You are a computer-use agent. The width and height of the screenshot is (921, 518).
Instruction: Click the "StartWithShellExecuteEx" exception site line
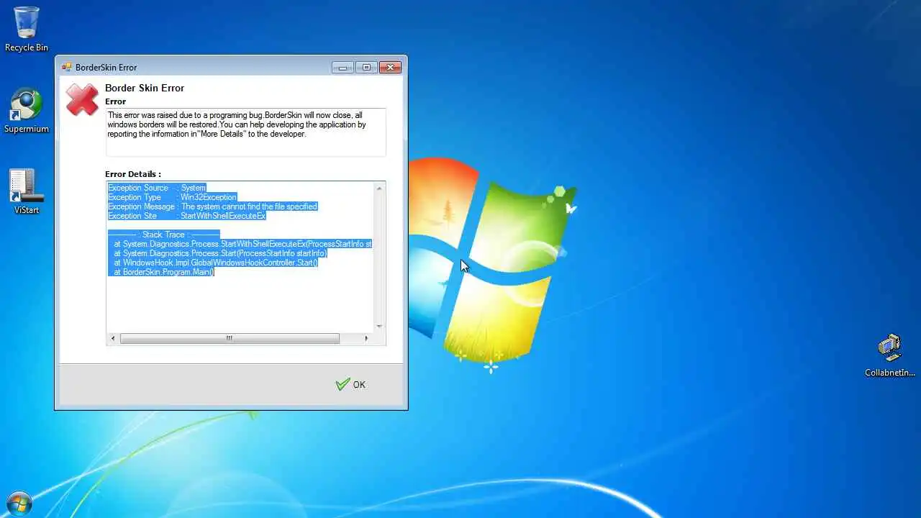[x=187, y=216]
